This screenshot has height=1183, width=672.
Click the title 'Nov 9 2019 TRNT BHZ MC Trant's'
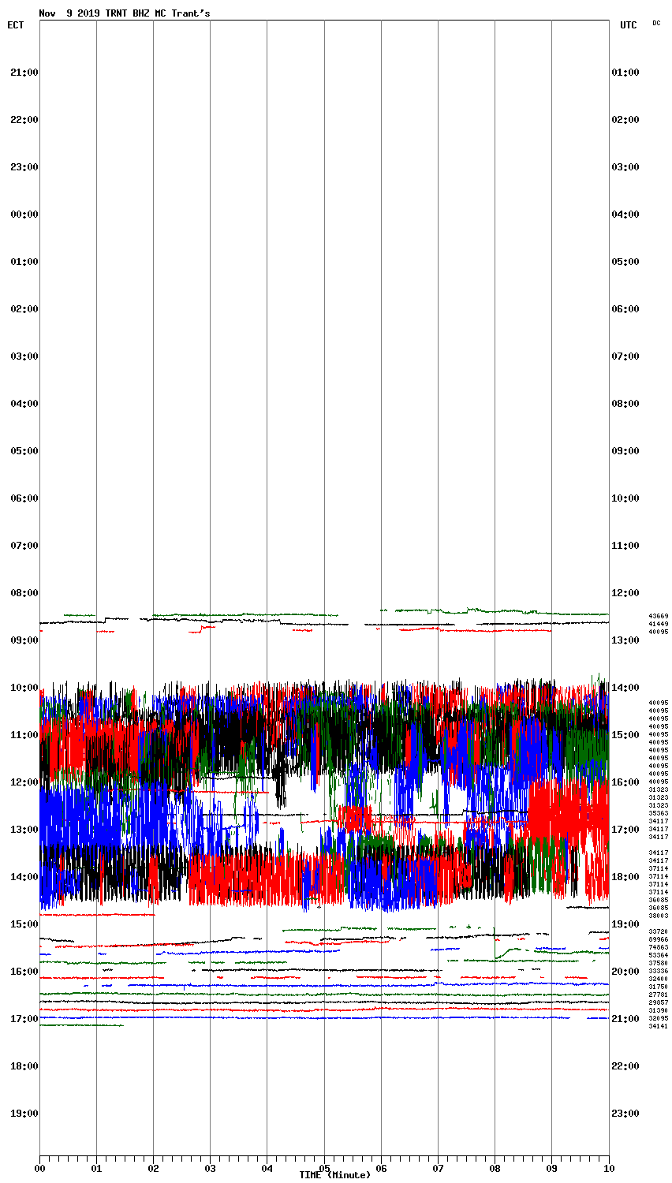(125, 13)
